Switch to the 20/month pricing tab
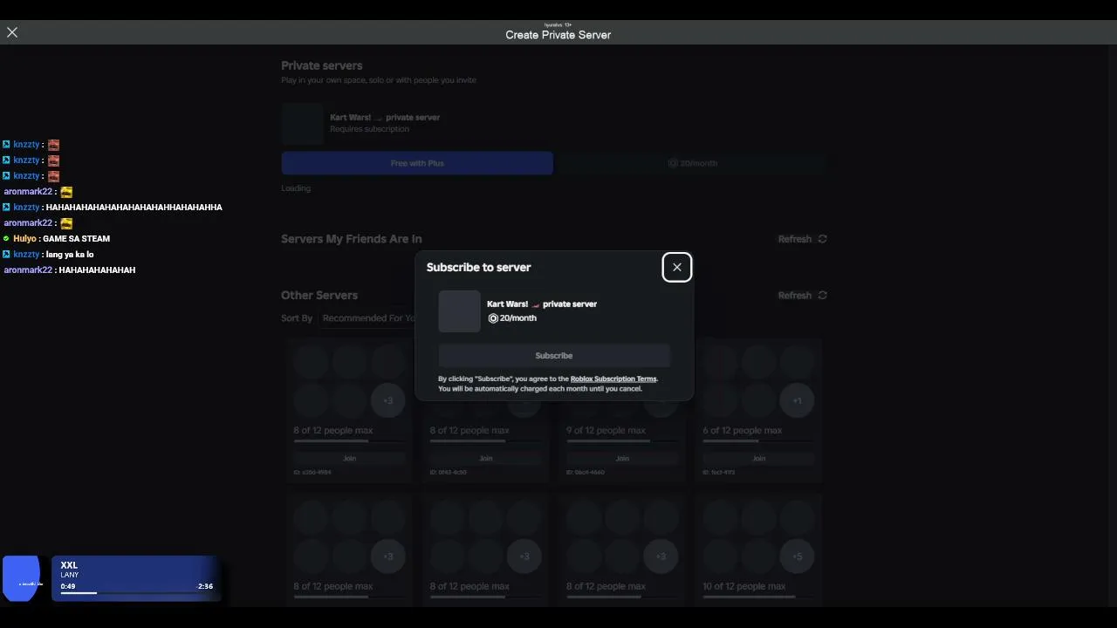Image resolution: width=1117 pixels, height=628 pixels. (x=692, y=163)
